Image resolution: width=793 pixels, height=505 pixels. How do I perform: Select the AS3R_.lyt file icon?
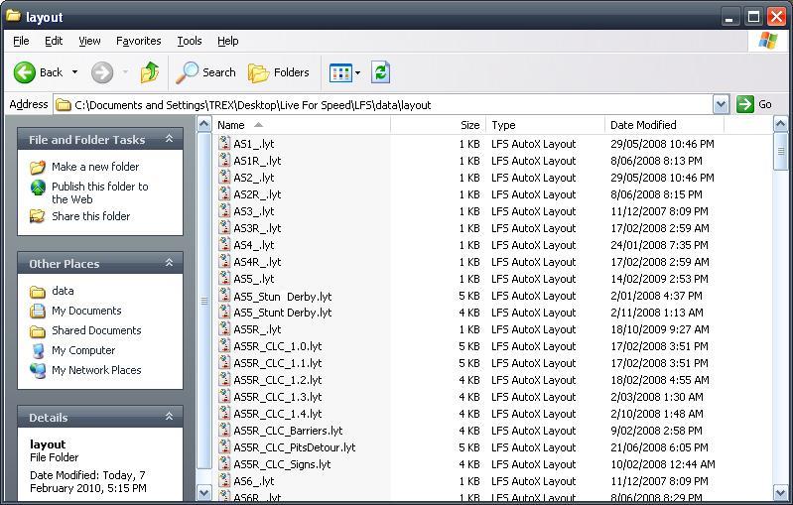coord(224,227)
